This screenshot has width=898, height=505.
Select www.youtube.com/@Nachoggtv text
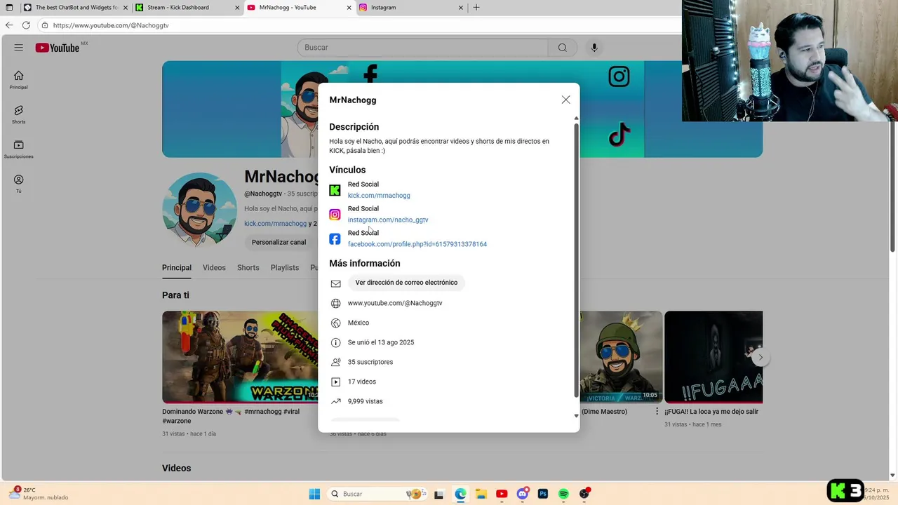(395, 303)
